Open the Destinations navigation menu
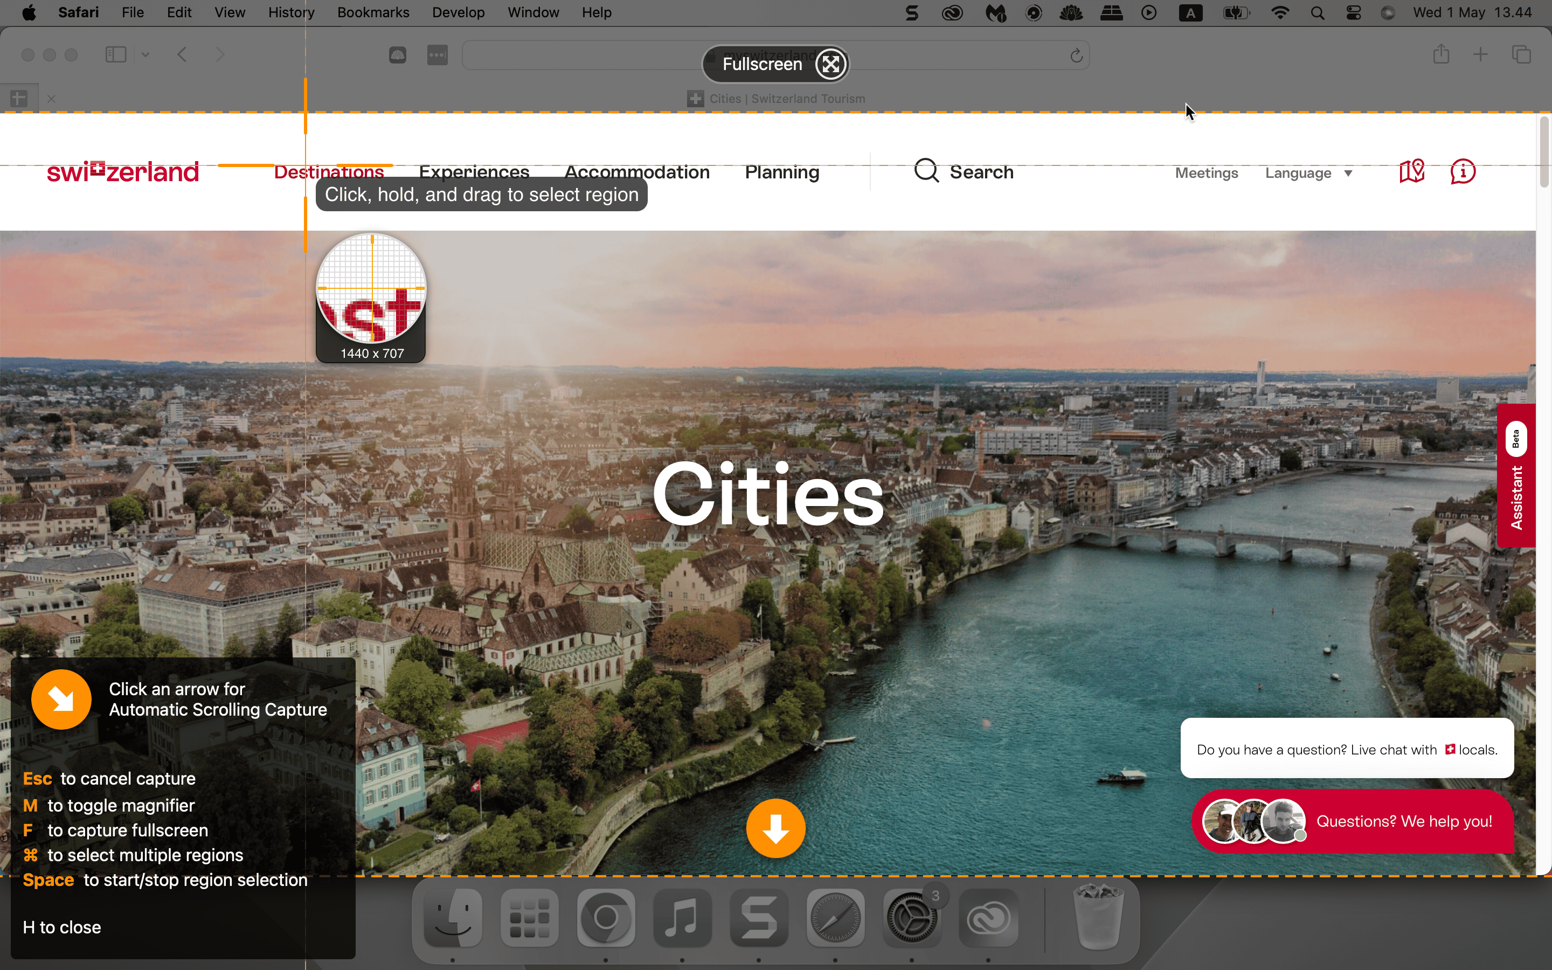1552x970 pixels. [x=329, y=171]
